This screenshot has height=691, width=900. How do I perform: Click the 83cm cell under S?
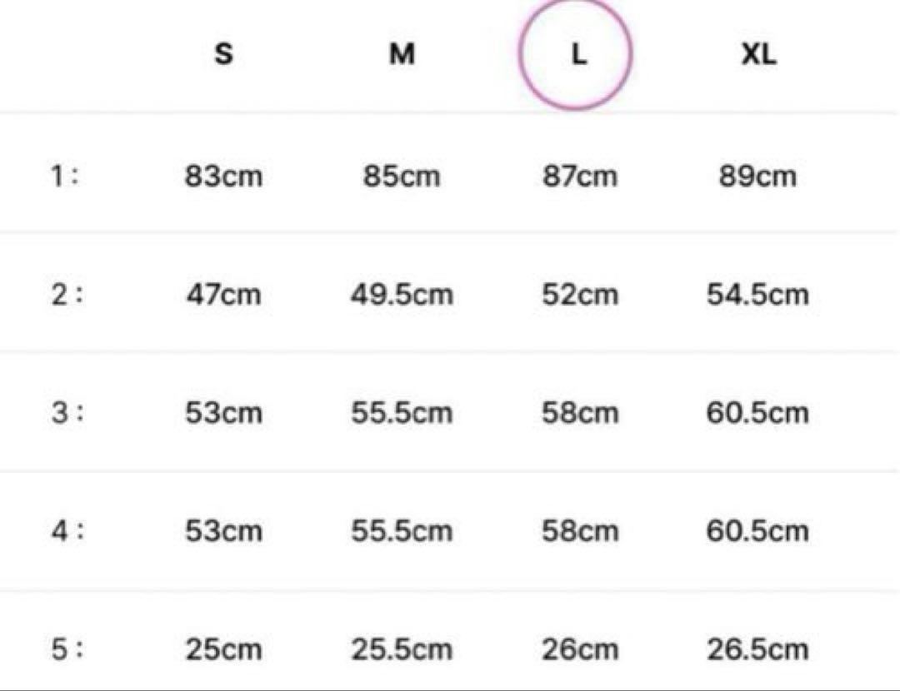click(x=224, y=176)
